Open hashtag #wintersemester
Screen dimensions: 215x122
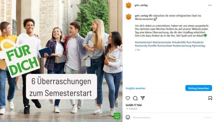[x=162, y=42]
